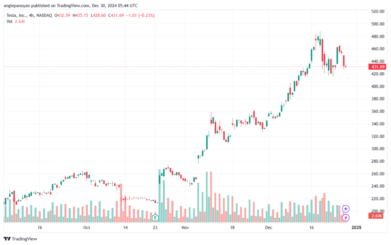391x245 pixels.
Task: Click the 'Nov' label on time axis
Action: (x=185, y=227)
